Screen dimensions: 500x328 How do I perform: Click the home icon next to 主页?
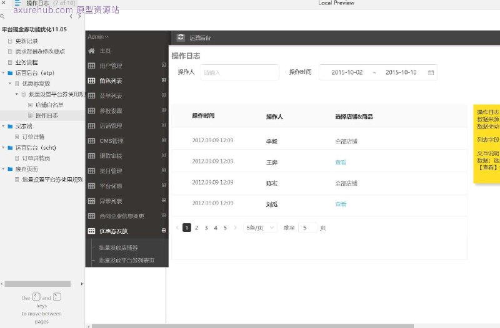[91, 51]
